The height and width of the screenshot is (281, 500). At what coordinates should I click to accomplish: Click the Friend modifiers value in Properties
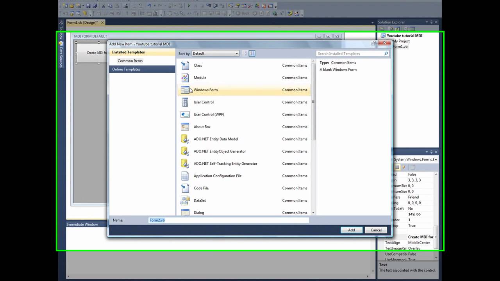pyautogui.click(x=413, y=197)
